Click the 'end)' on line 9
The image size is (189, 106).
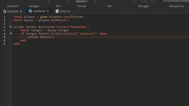(x=17, y=44)
